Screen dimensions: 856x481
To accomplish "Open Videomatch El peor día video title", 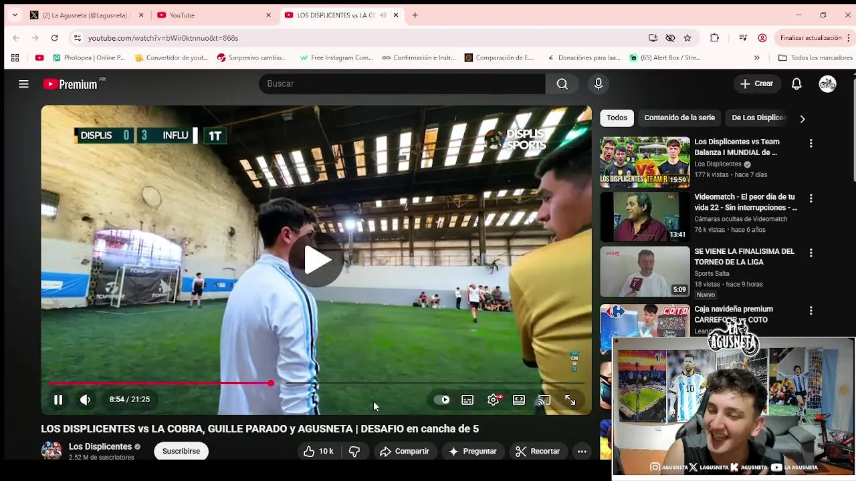I will [744, 202].
